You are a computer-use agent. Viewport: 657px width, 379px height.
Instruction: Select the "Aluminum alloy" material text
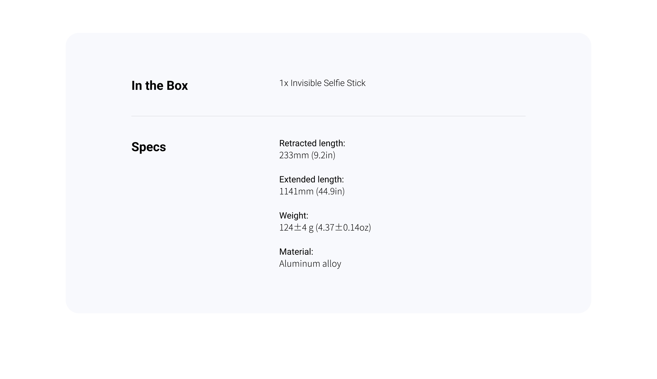coord(310,264)
